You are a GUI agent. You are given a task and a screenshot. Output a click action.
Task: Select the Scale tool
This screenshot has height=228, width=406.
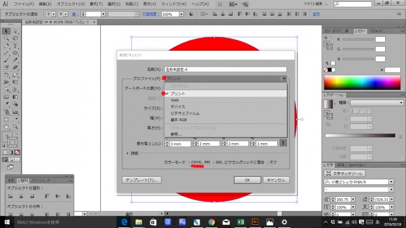[x=15, y=75]
